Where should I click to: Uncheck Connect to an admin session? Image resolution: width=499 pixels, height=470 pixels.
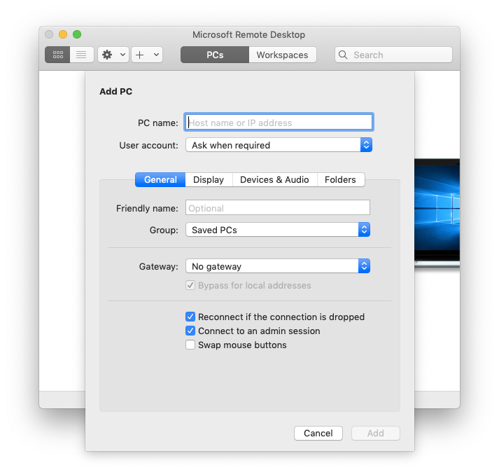point(190,331)
